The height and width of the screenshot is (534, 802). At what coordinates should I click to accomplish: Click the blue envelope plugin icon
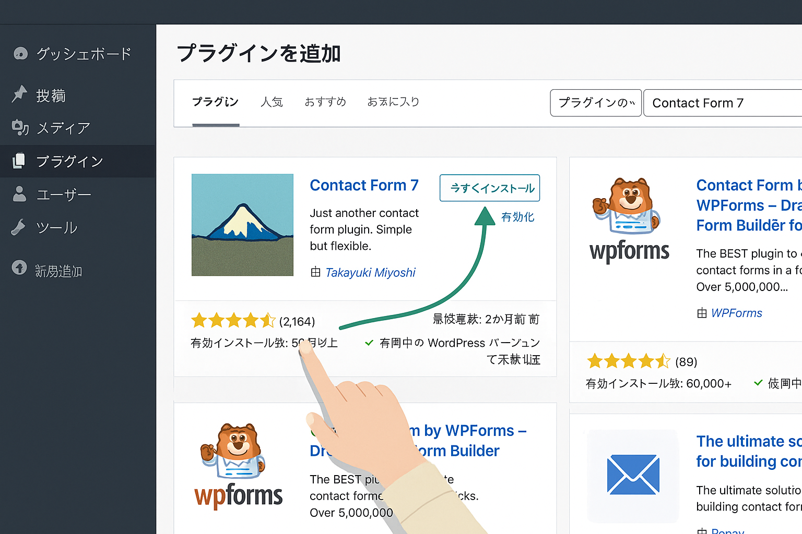633,475
